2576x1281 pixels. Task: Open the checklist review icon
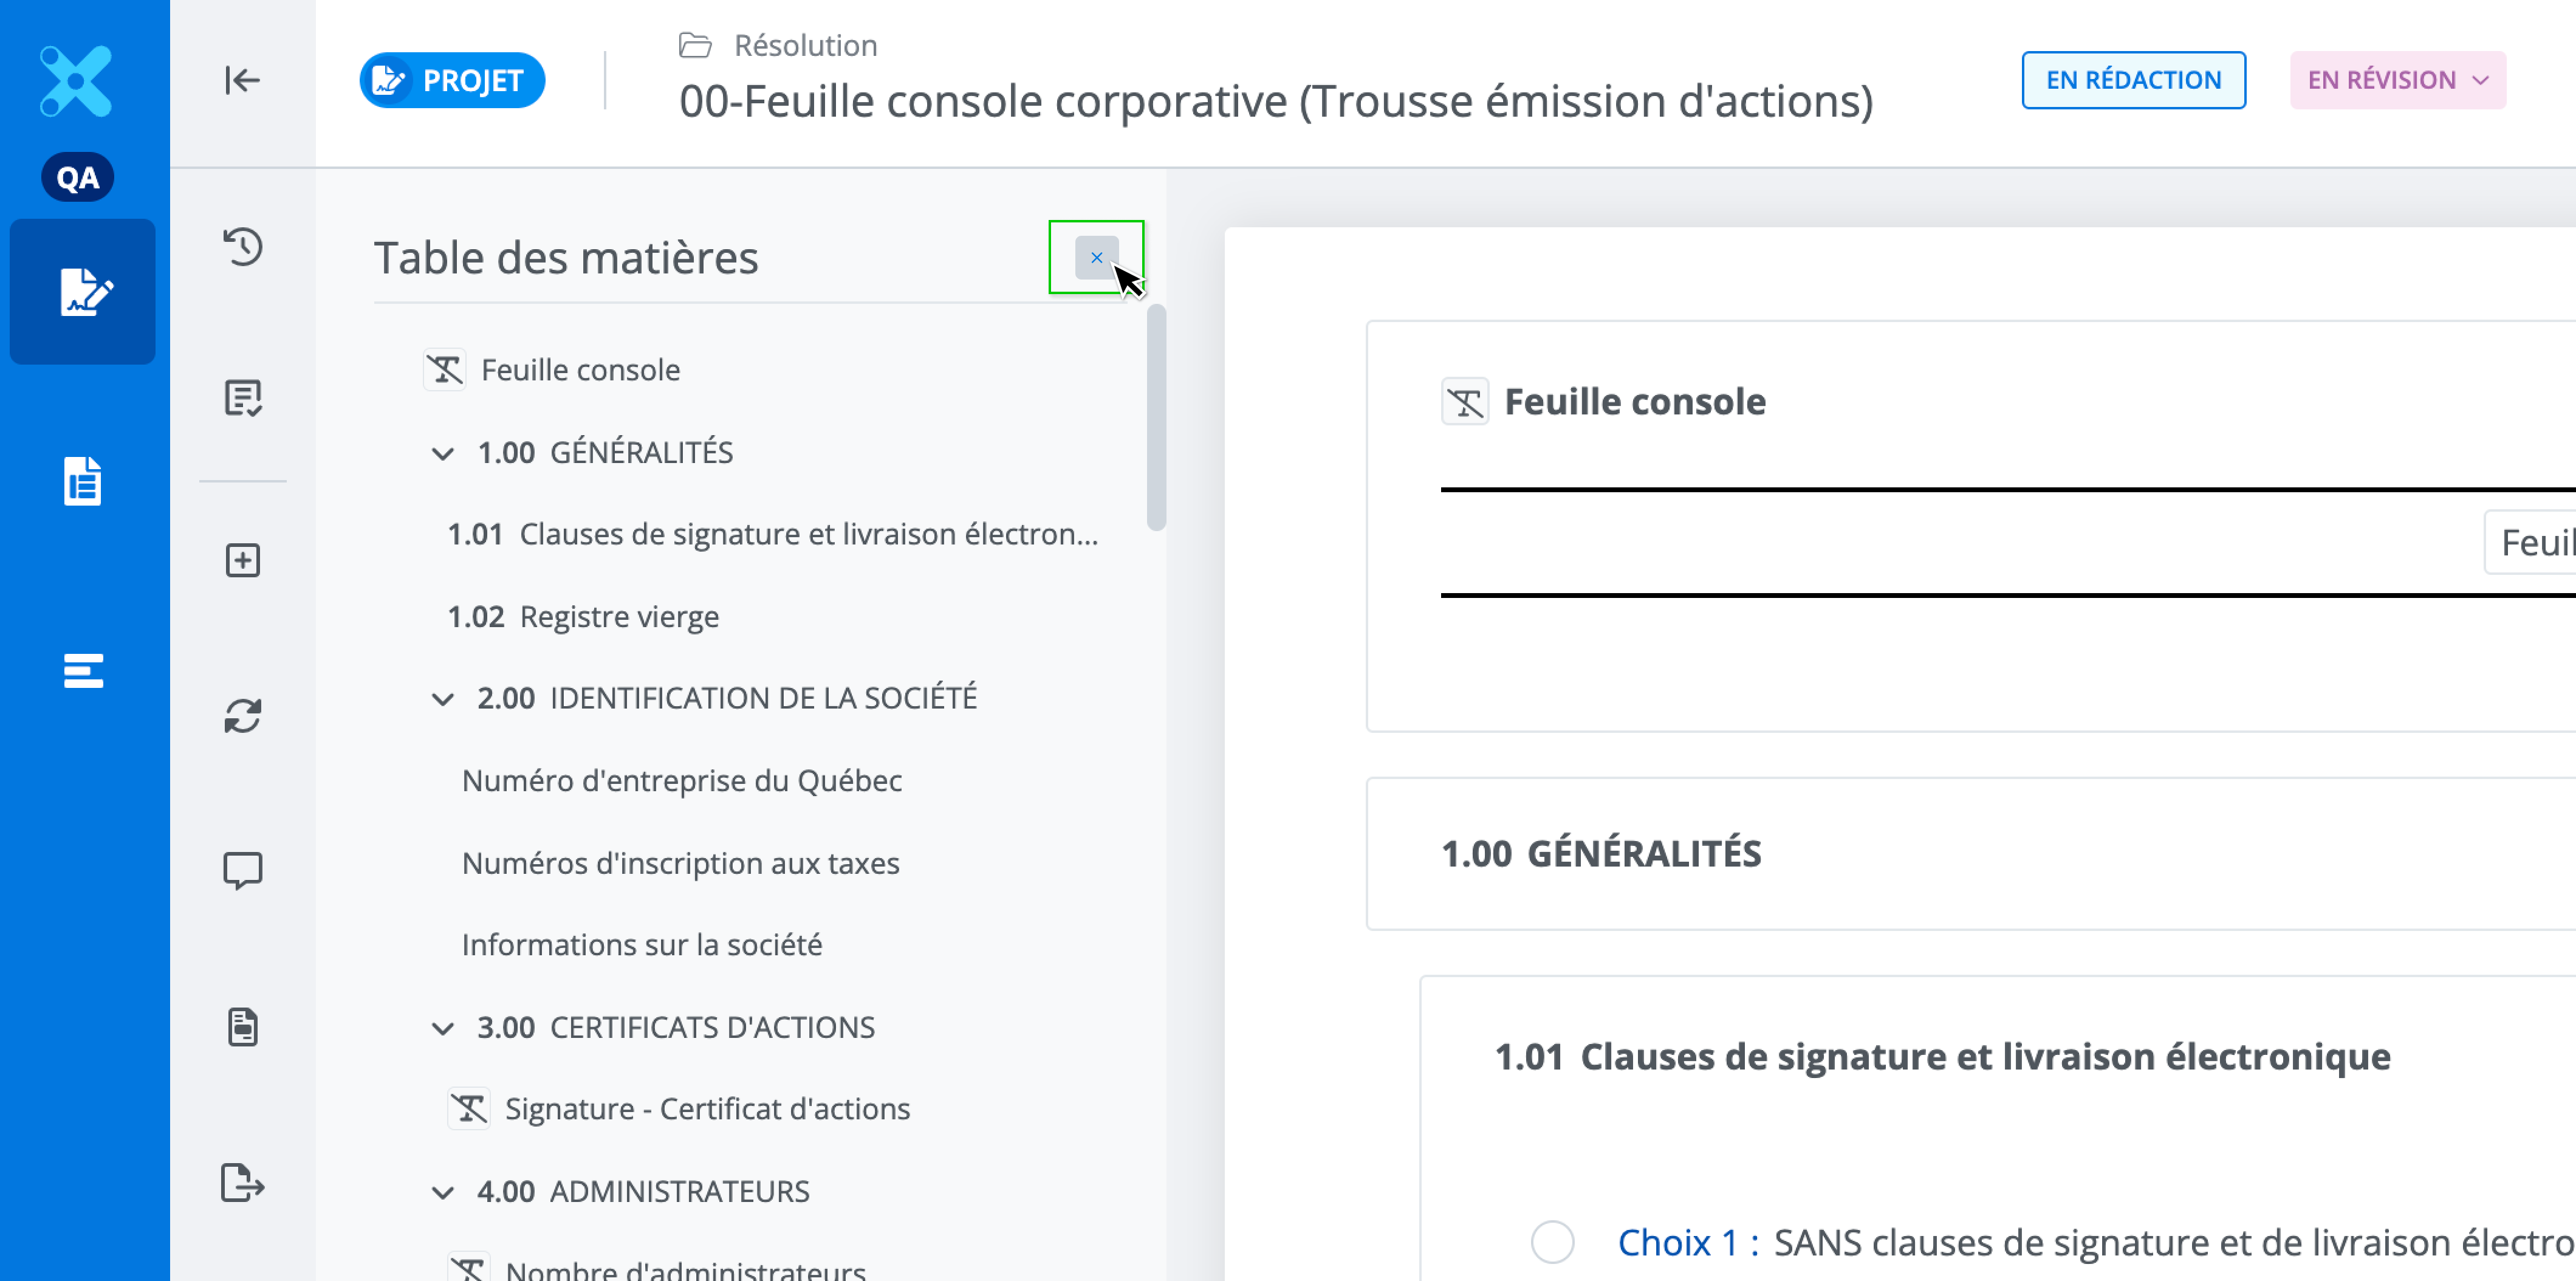[243, 398]
